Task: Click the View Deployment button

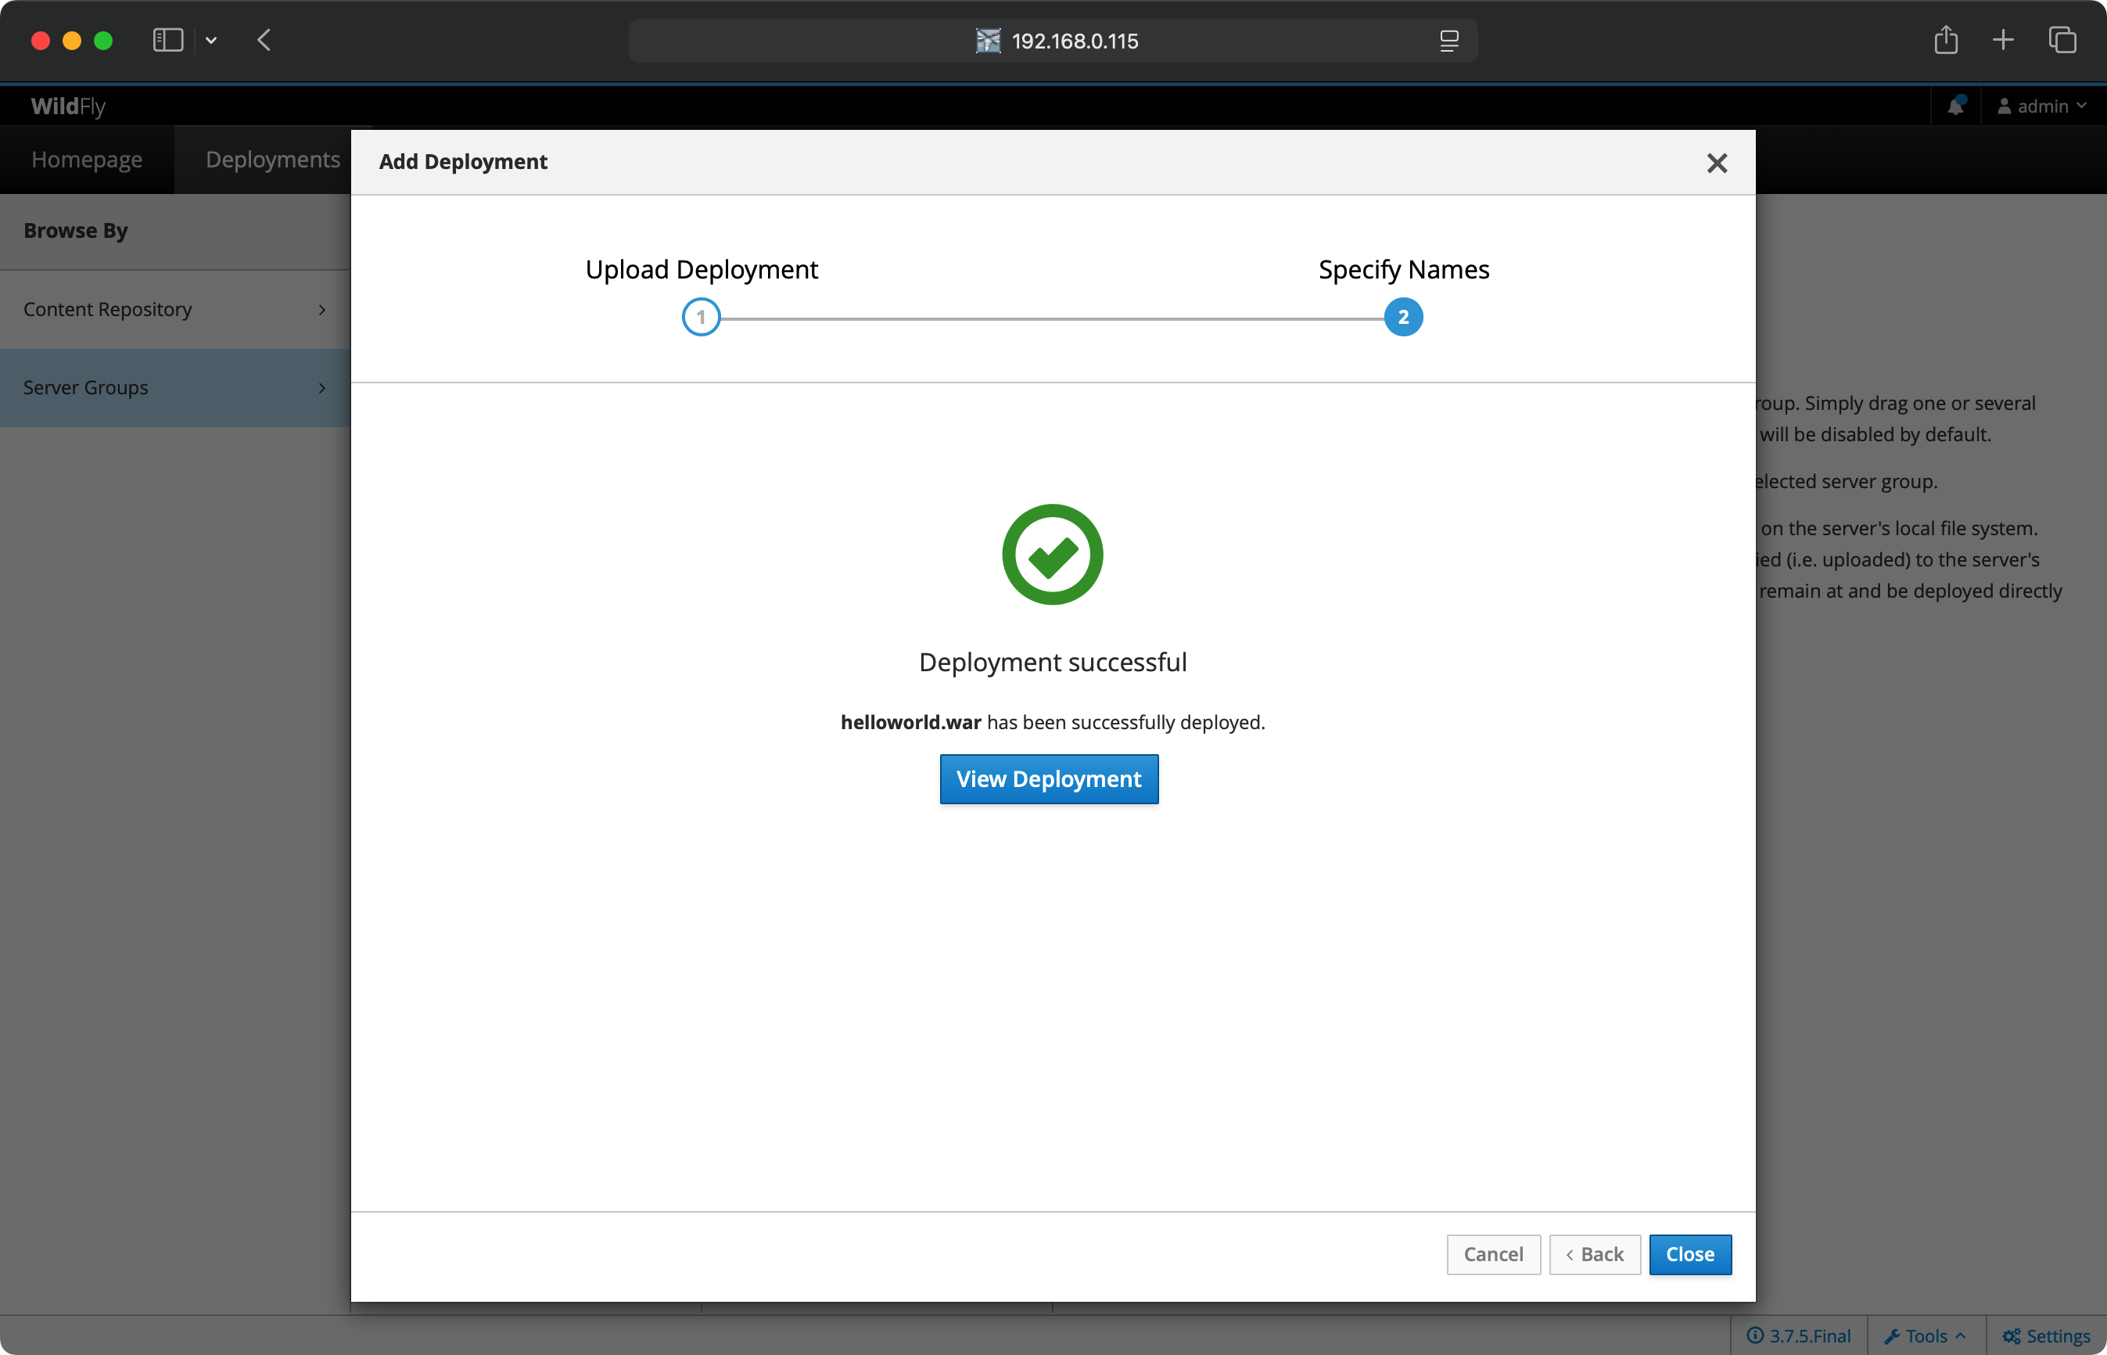Action: pyautogui.click(x=1049, y=778)
